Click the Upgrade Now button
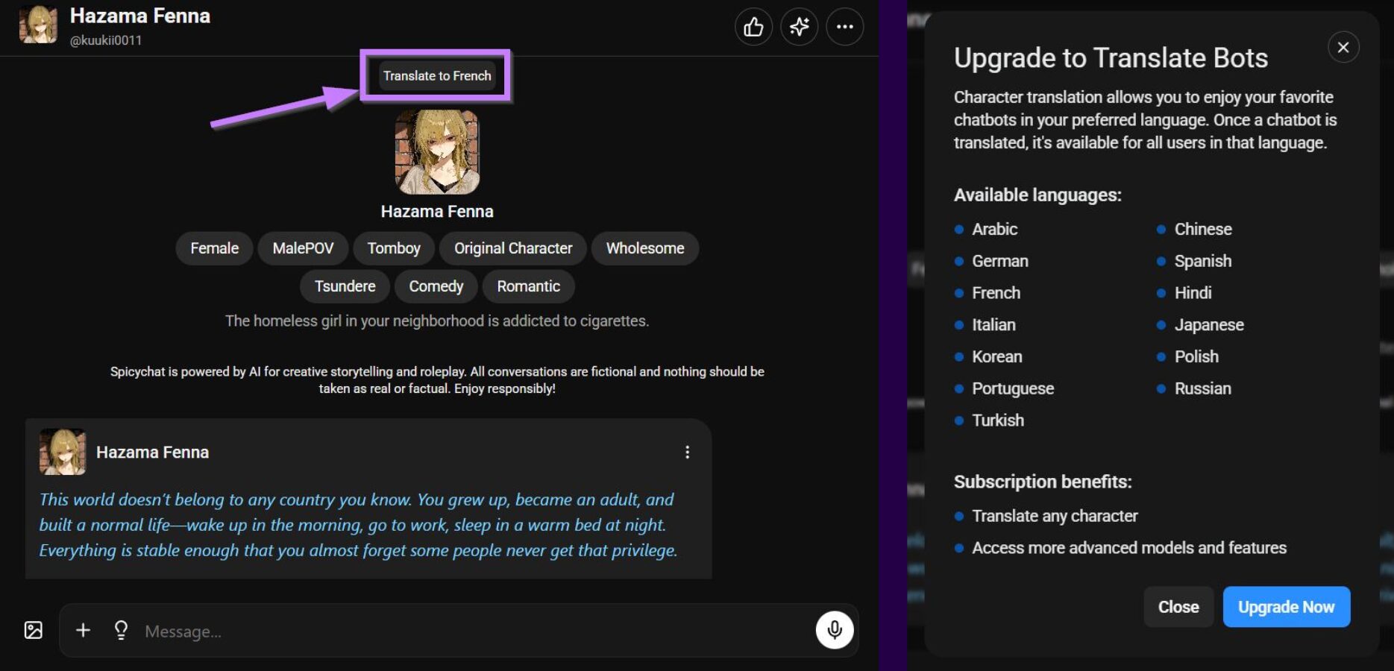This screenshot has height=671, width=1394. tap(1286, 607)
